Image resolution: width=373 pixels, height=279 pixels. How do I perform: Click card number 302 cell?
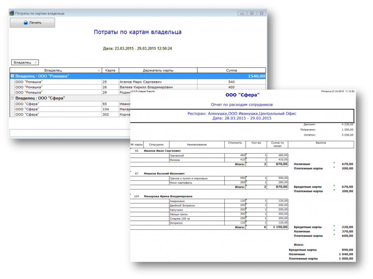[x=110, y=114]
